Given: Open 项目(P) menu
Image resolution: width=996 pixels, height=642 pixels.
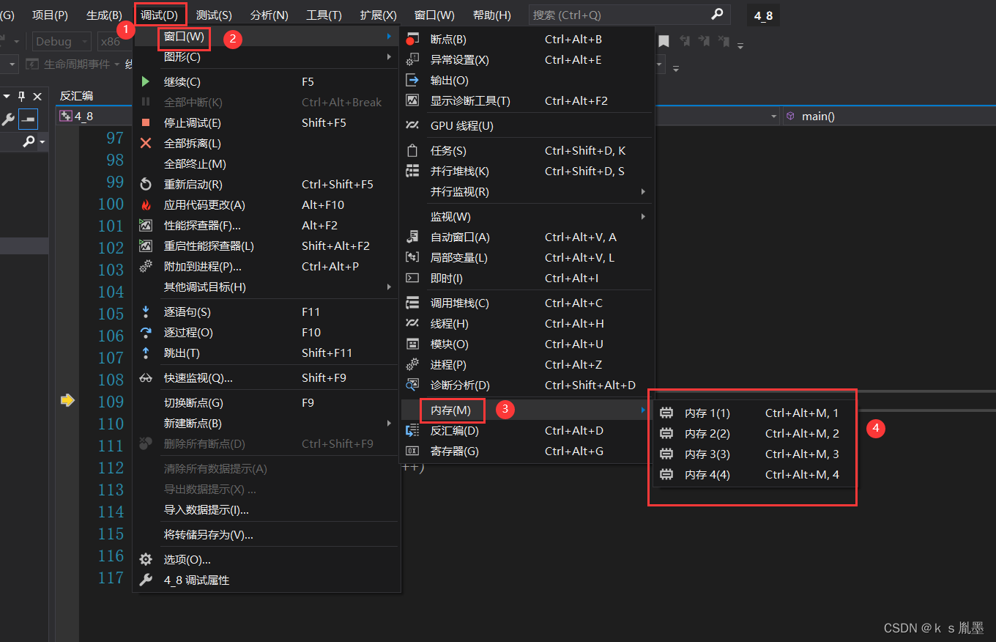Looking at the screenshot, I should [50, 15].
